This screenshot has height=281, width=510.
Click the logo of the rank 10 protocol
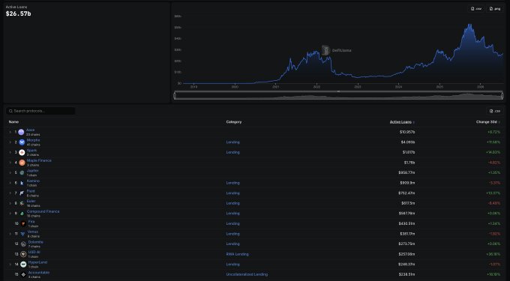[x=23, y=223]
